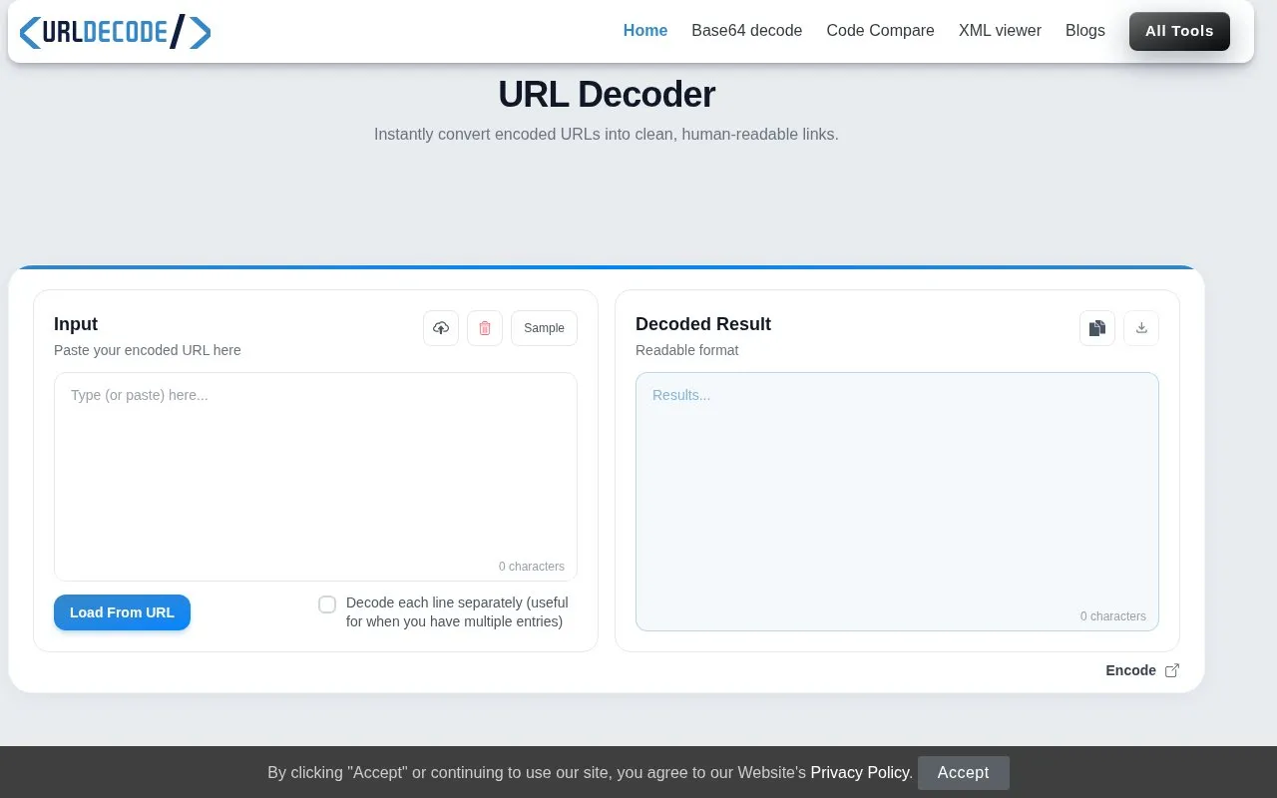
Task: Go to the Home menu item
Action: [645, 31]
